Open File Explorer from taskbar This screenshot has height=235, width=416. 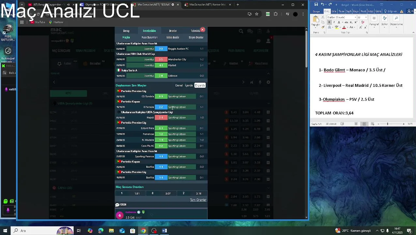point(111,231)
